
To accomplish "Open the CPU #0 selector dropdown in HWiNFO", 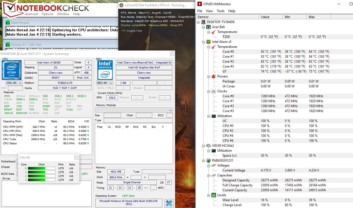I will (x=14, y=83).
